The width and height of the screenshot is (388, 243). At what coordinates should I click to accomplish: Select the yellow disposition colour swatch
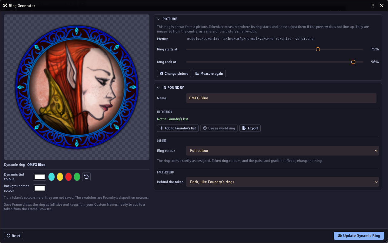(x=60, y=177)
